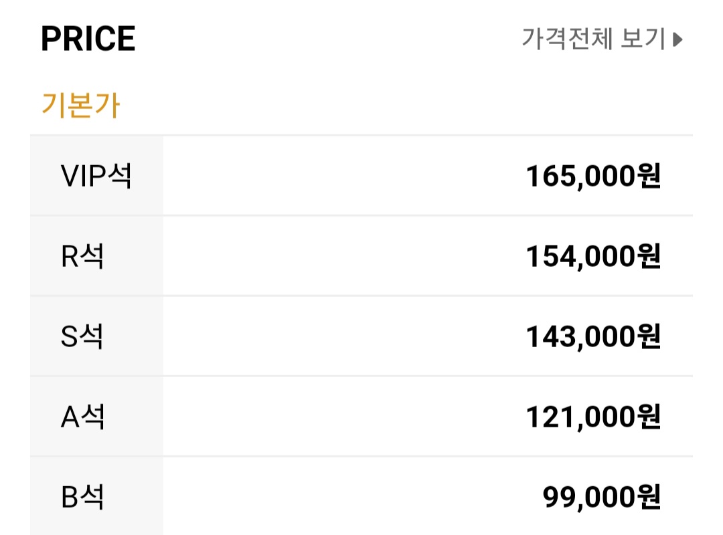Click the empty area of B석 row
Screen dimensions: 723x535
point(350,497)
